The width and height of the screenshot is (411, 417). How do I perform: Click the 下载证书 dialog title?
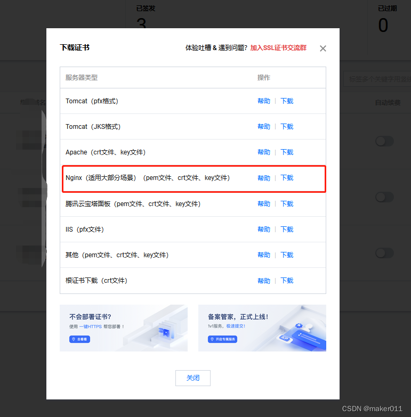75,47
